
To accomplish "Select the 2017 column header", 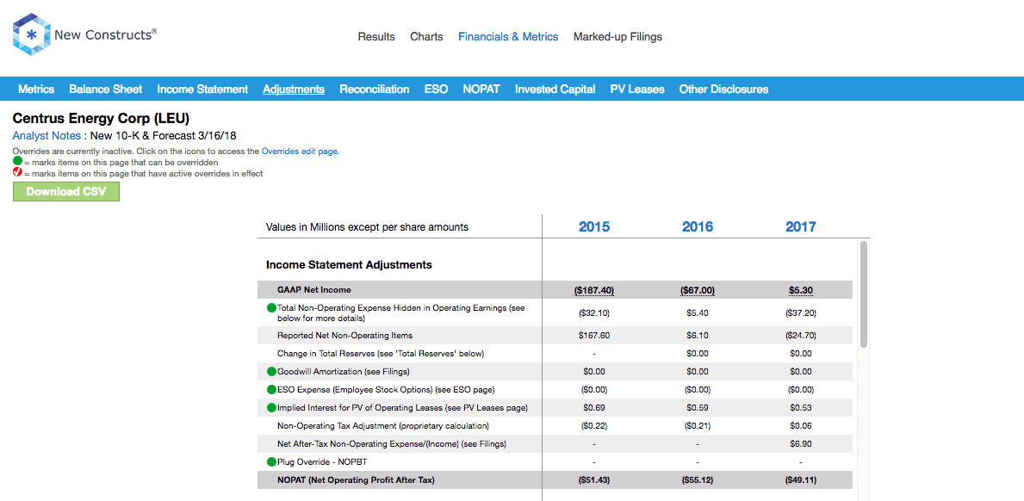I will point(801,227).
